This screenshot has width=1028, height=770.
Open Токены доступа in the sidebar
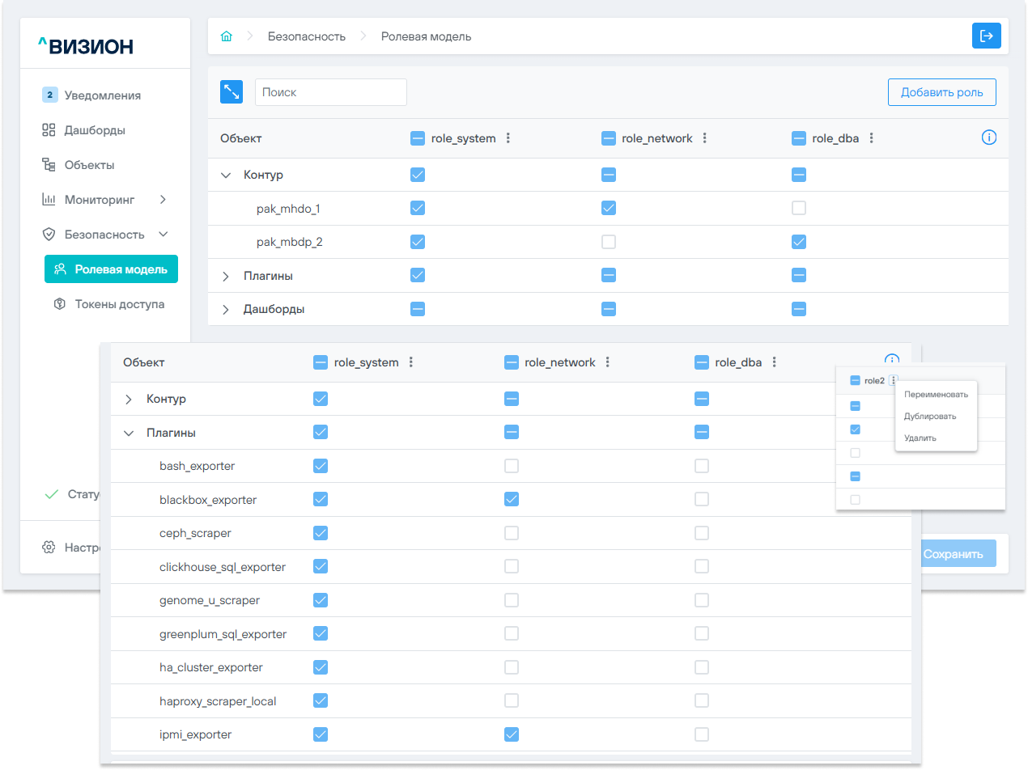pos(119,304)
